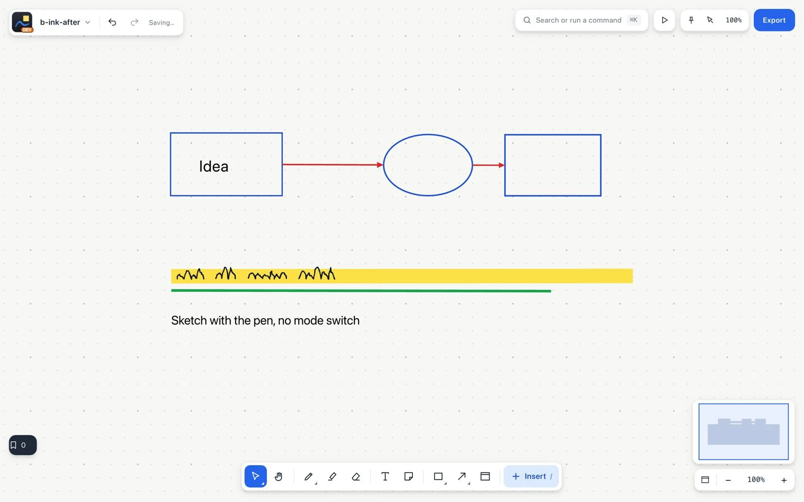Open the bookmarks counter showing 0

pyautogui.click(x=23, y=445)
